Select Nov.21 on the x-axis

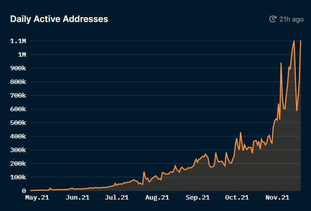(x=277, y=198)
